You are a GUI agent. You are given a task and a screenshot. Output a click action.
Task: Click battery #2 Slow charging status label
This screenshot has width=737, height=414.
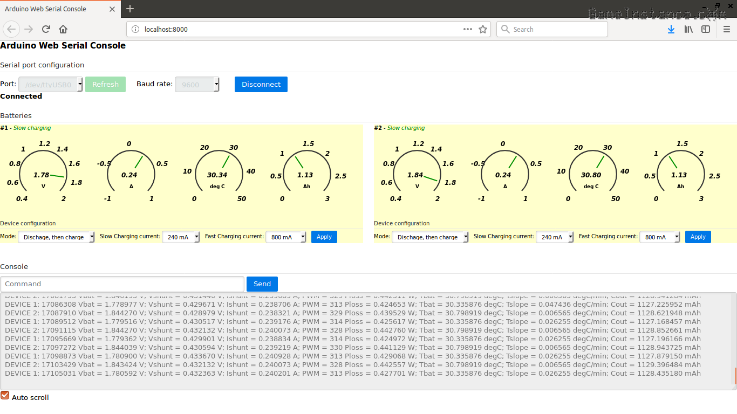pyautogui.click(x=406, y=128)
